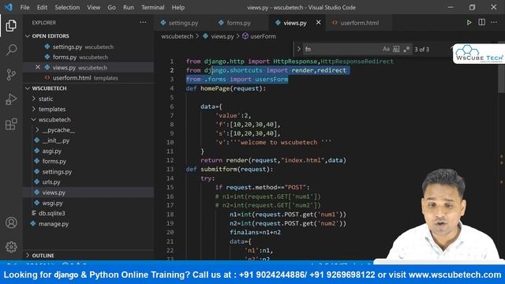Open settings.py from Open Editors

click(67, 47)
